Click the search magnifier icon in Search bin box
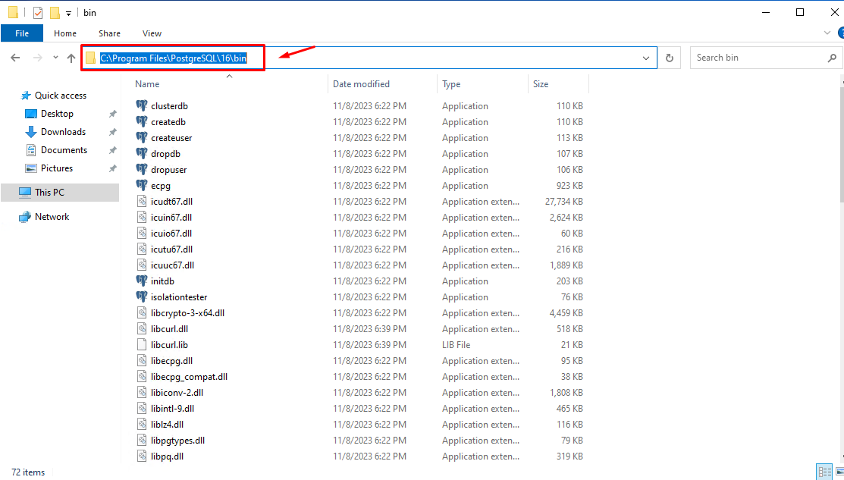Screen dimensions: 844x480 tap(832, 57)
